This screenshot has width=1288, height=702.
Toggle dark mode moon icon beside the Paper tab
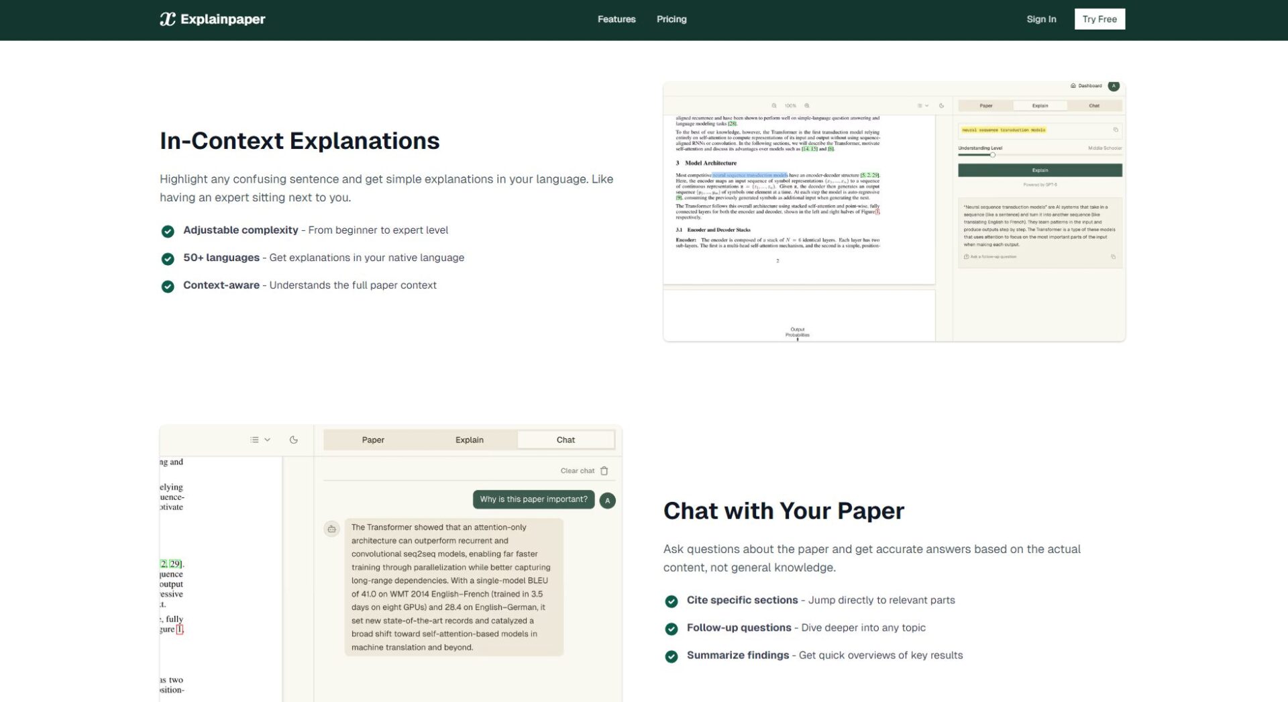click(x=293, y=440)
